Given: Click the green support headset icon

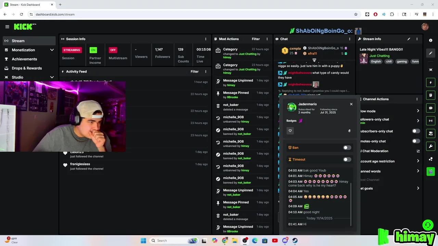Looking at the screenshot, I should [428, 225].
